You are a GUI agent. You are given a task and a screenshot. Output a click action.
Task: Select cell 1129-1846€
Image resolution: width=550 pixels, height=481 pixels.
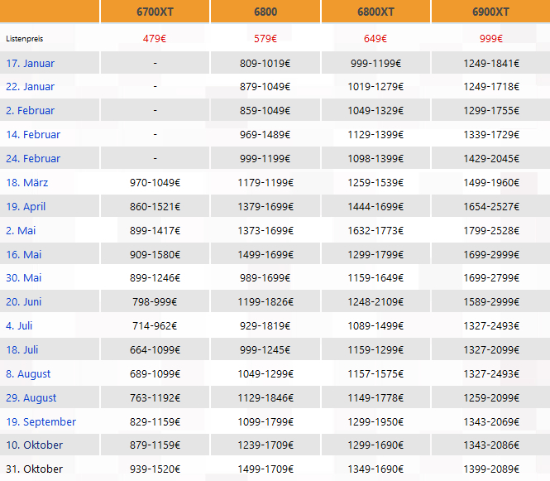(265, 397)
